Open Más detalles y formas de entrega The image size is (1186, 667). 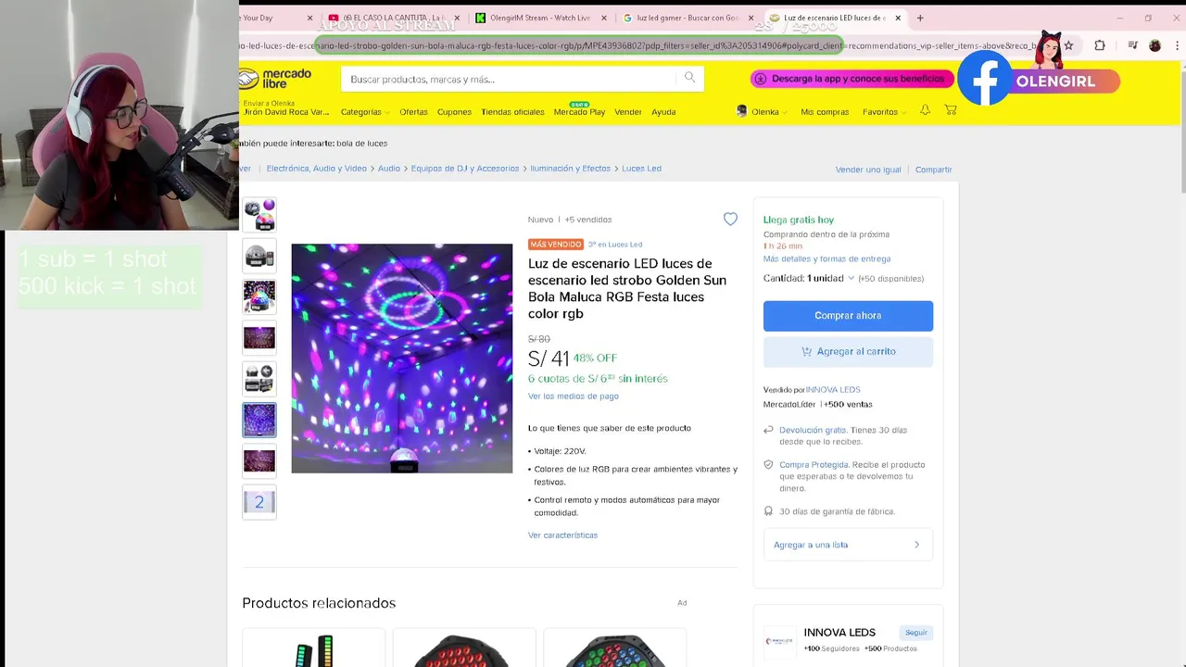[x=826, y=258]
